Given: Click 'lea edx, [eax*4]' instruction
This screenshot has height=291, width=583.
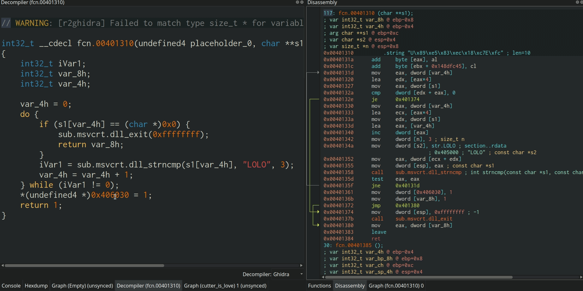Looking at the screenshot, I should (x=401, y=79).
